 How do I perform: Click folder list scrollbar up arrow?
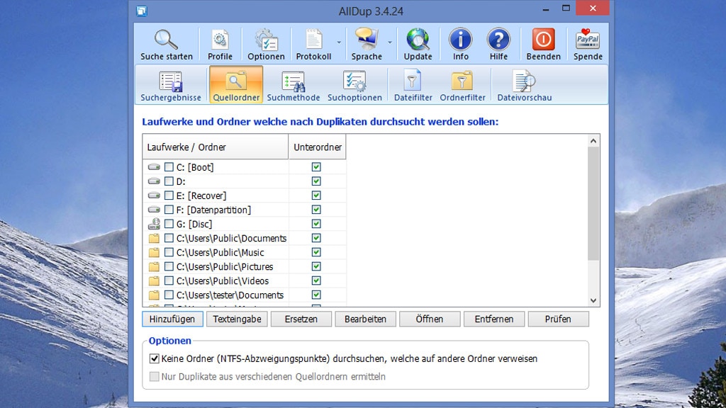tap(593, 141)
